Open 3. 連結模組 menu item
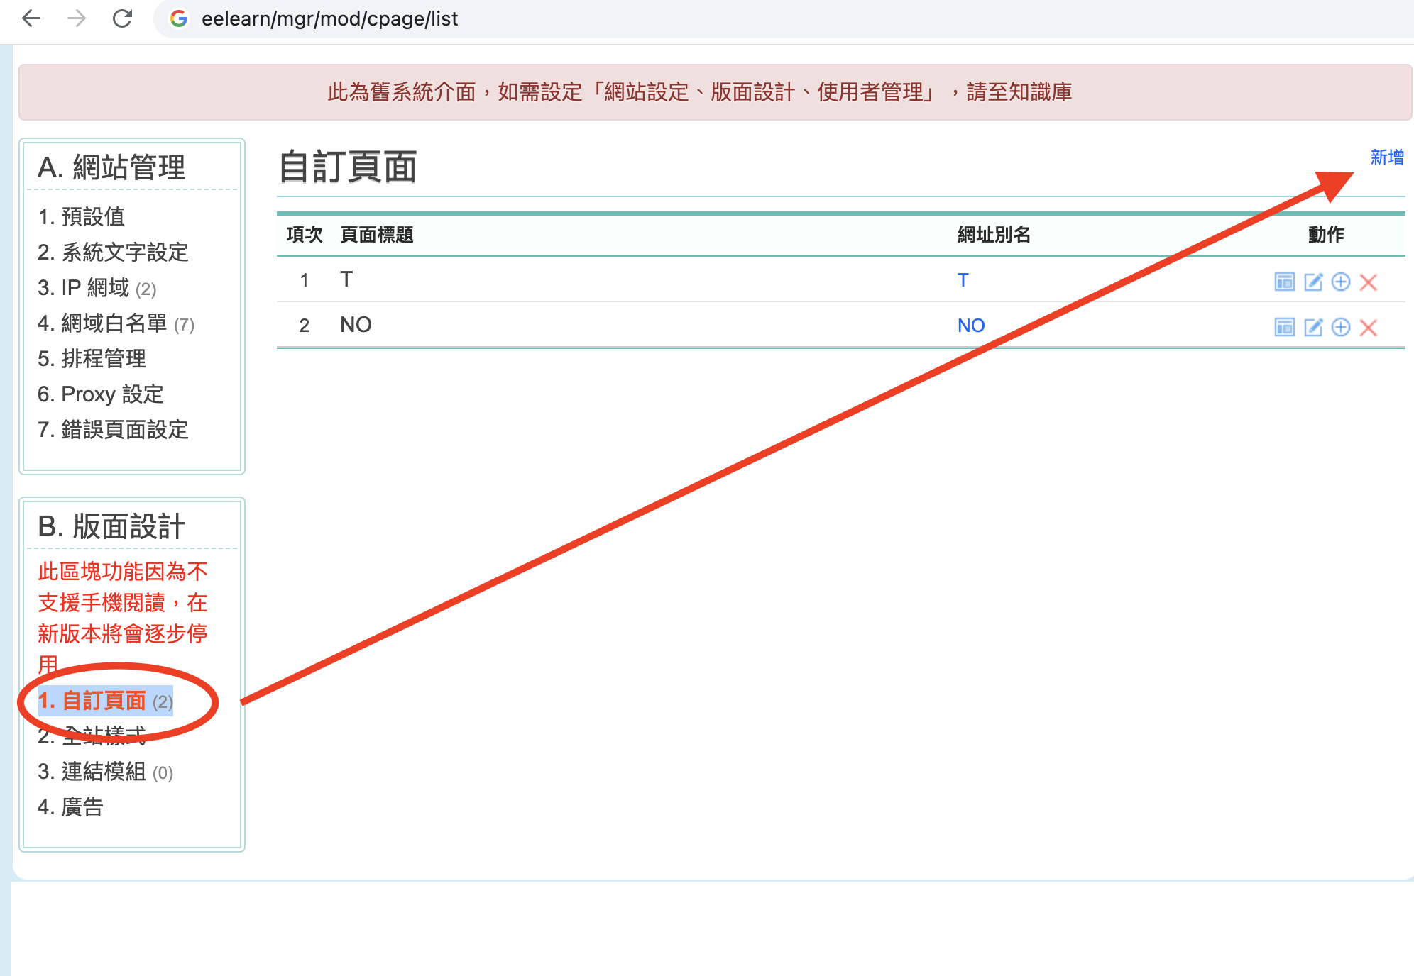The image size is (1414, 976). point(106,772)
